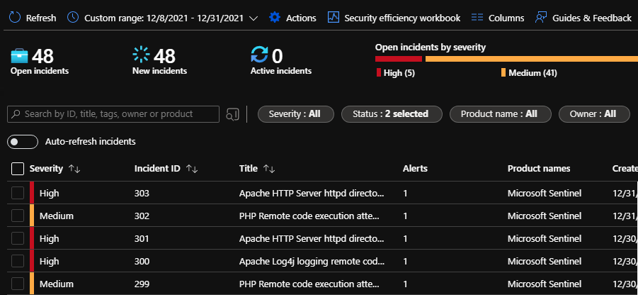638x295 pixels.
Task: Click the Title column header text
Action: (249, 168)
